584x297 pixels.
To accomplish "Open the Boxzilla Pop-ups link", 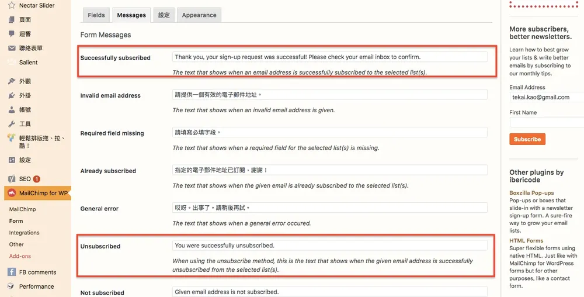I will (531, 193).
